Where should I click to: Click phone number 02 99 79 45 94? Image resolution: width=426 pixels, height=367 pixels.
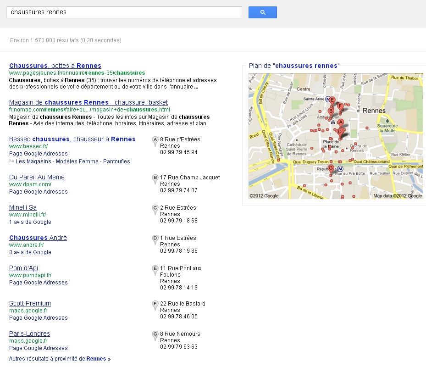pos(178,152)
